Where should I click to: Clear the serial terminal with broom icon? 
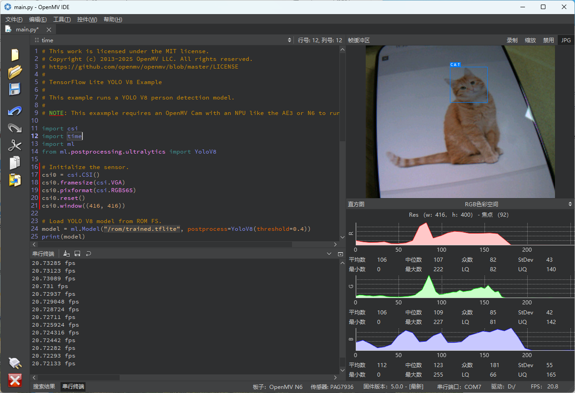[x=66, y=254]
